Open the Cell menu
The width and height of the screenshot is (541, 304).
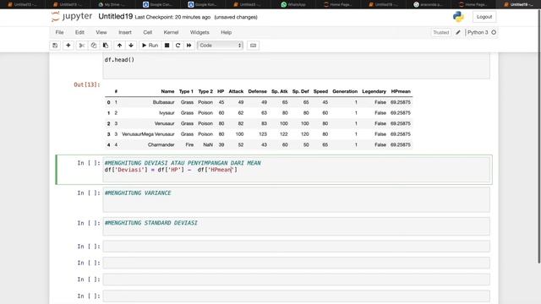click(x=148, y=32)
